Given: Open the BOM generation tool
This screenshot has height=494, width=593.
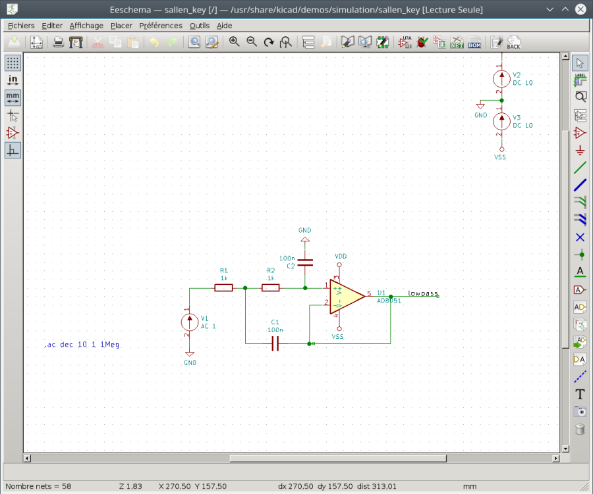Looking at the screenshot, I should [474, 42].
